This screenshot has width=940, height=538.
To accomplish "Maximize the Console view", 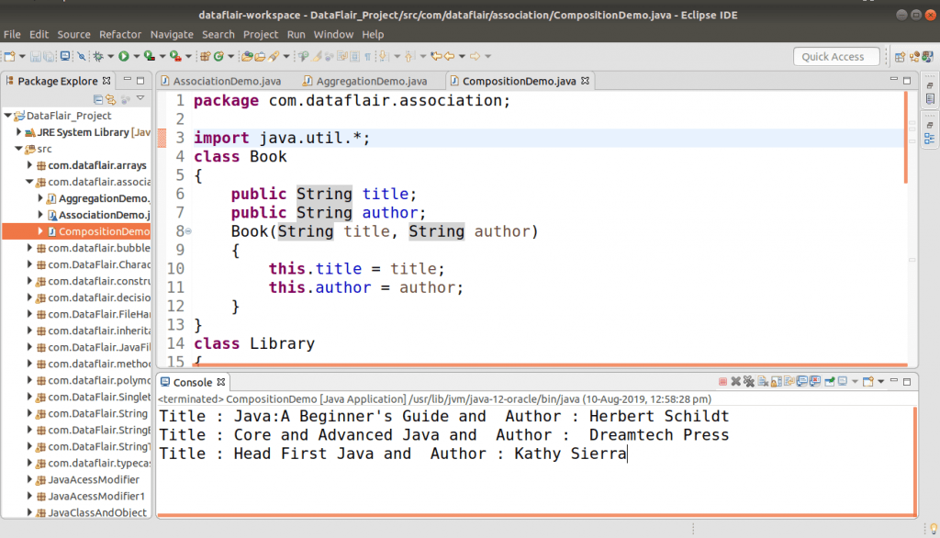I will click(907, 381).
